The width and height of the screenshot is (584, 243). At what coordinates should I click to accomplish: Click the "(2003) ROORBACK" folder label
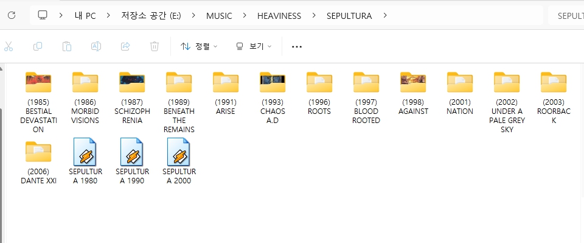554,111
